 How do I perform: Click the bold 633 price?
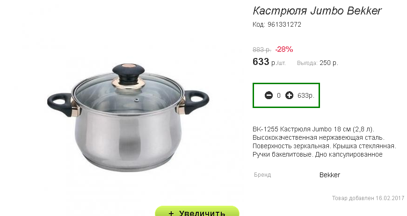point(261,62)
